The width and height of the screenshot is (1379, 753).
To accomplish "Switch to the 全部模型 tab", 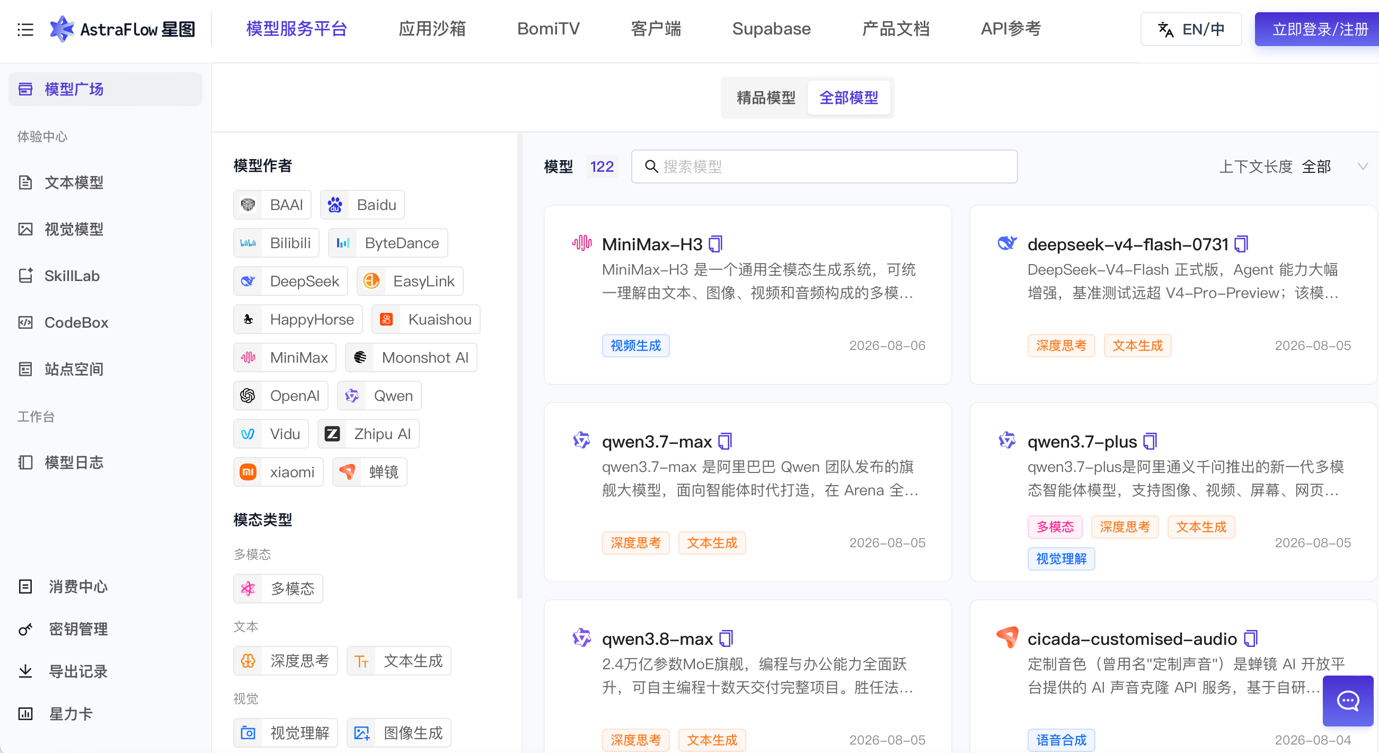I will pos(848,98).
